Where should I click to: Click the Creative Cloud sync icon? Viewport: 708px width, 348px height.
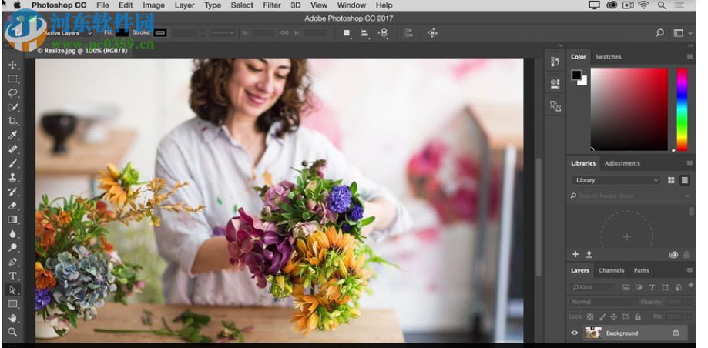[673, 255]
